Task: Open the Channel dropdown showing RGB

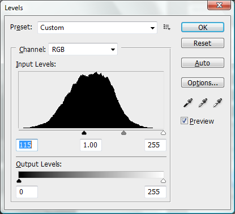Action: 83,49
